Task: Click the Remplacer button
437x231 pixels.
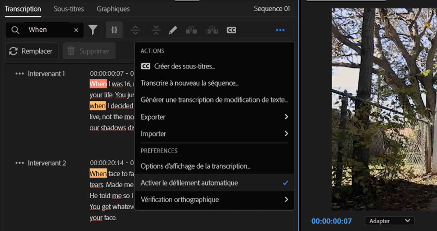Action: [x=32, y=51]
